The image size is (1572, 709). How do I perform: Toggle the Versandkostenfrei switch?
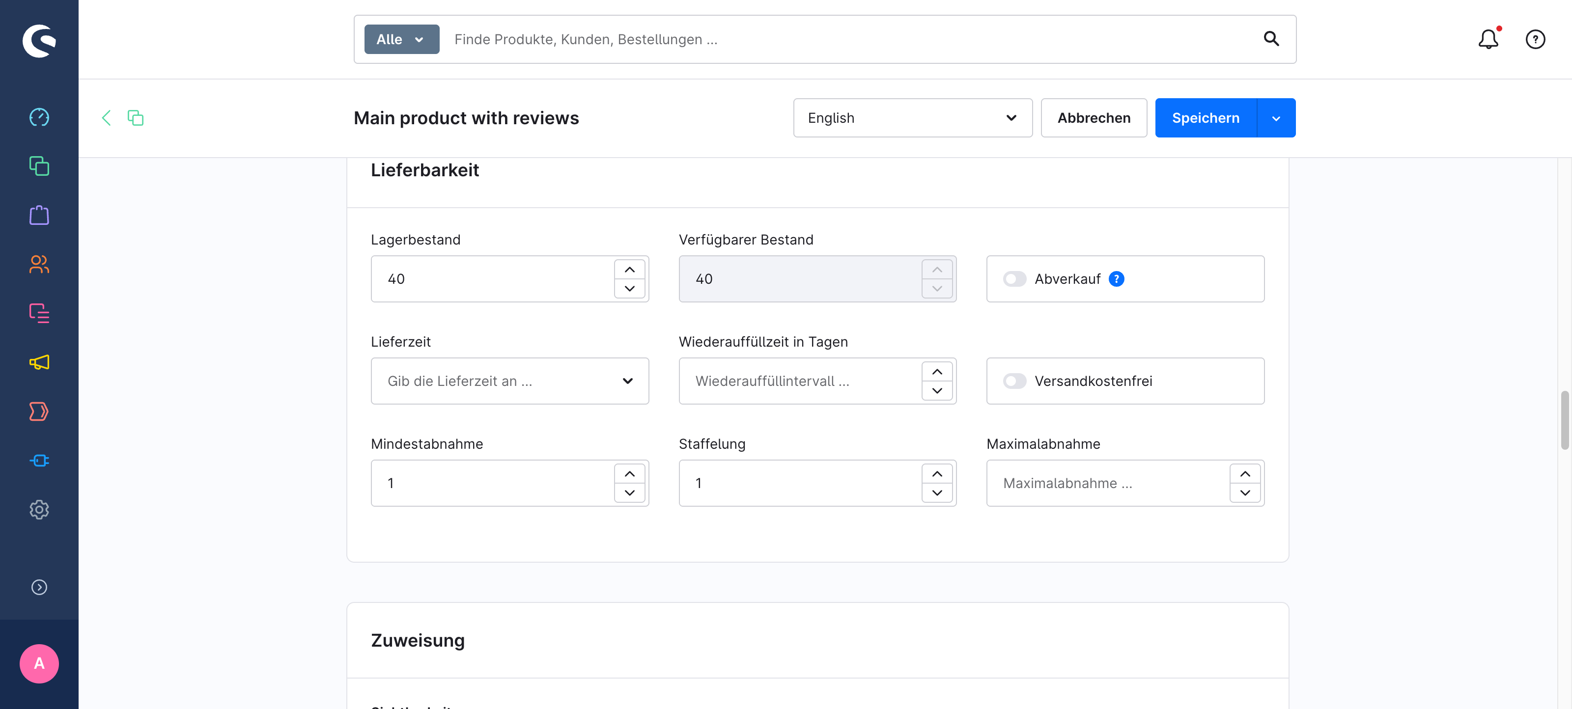click(1014, 381)
